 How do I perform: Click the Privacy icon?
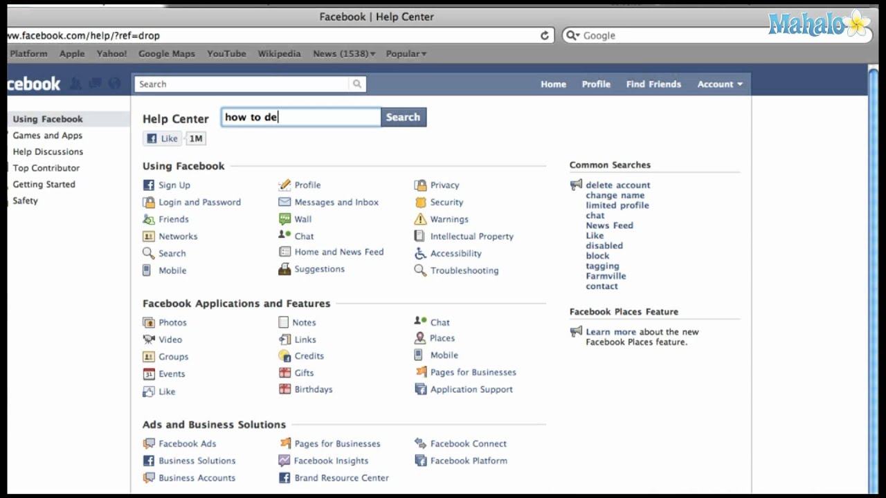click(420, 185)
